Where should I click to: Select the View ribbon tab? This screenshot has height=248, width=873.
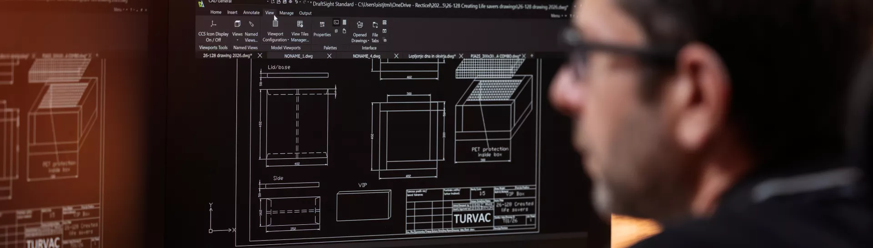click(270, 13)
